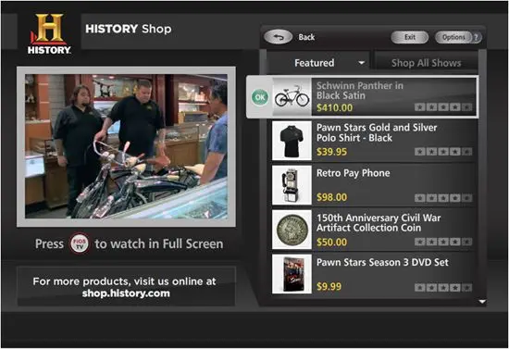Click 'Pawn Stars Gold and Silver Polo Shirt' title
The width and height of the screenshot is (509, 349).
pyautogui.click(x=377, y=132)
